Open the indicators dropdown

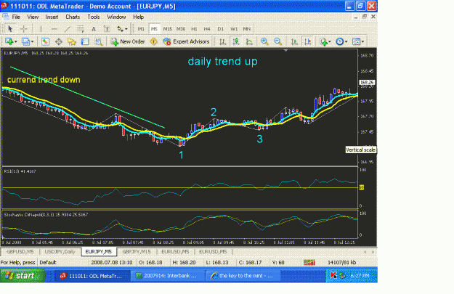coord(325,41)
